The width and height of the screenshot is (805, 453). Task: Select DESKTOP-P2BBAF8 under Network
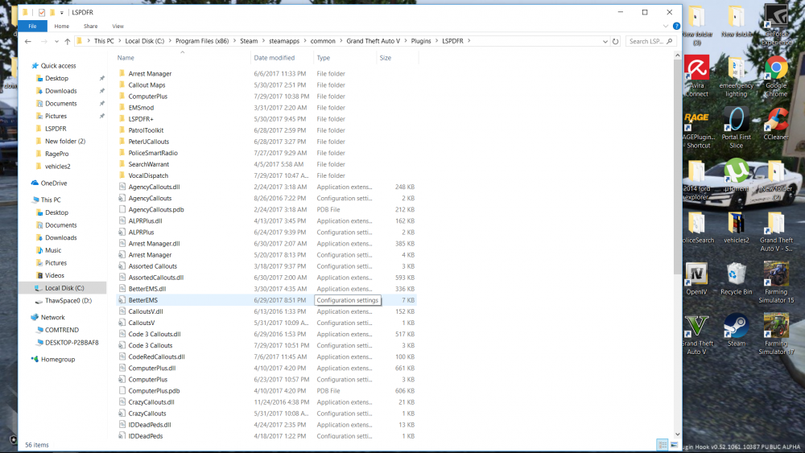[72, 343]
